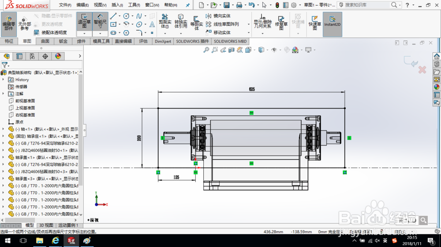Click Previous View icon in view toolbar
Viewport: 441px width, 247px height.
click(x=223, y=50)
